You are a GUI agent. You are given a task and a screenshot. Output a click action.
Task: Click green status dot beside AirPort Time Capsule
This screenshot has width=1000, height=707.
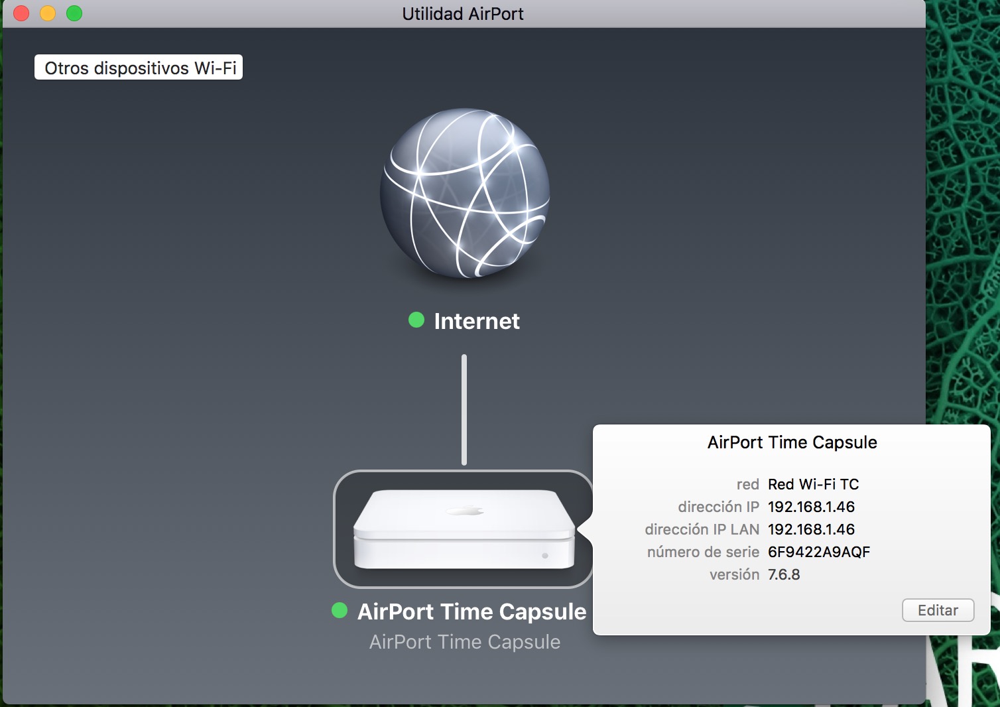tap(340, 611)
